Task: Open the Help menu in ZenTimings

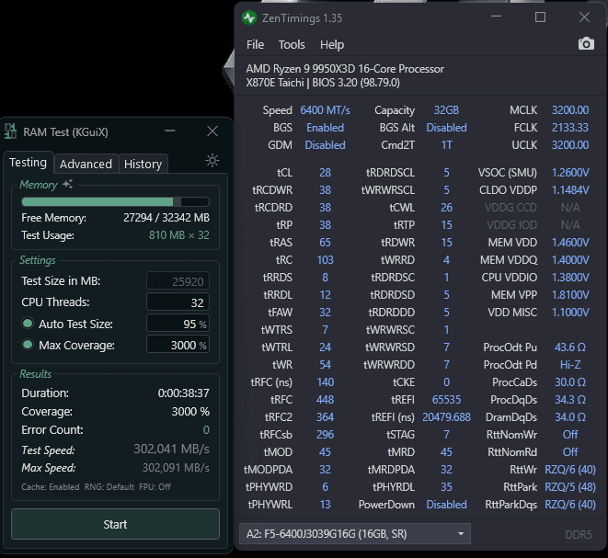Action: point(332,44)
